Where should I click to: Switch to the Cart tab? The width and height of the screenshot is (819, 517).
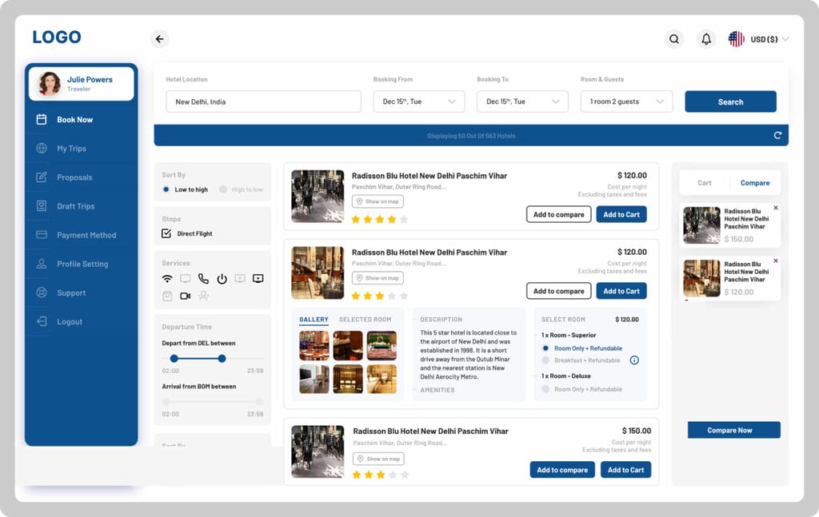coord(705,183)
